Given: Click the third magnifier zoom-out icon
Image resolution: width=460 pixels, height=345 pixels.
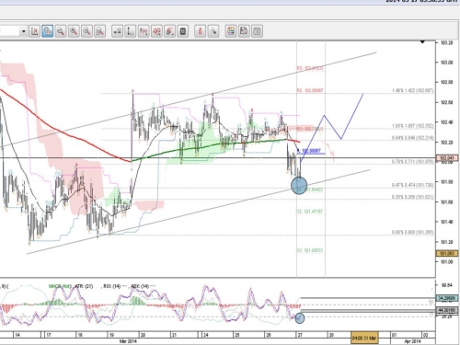Looking at the screenshot, I should click(86, 31).
